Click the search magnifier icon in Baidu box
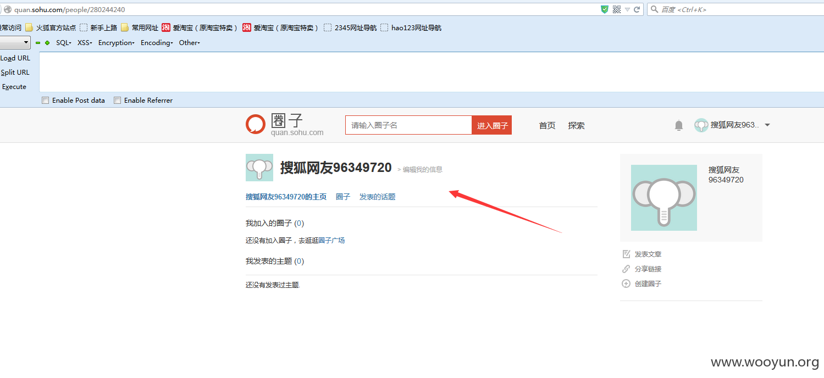 (654, 9)
